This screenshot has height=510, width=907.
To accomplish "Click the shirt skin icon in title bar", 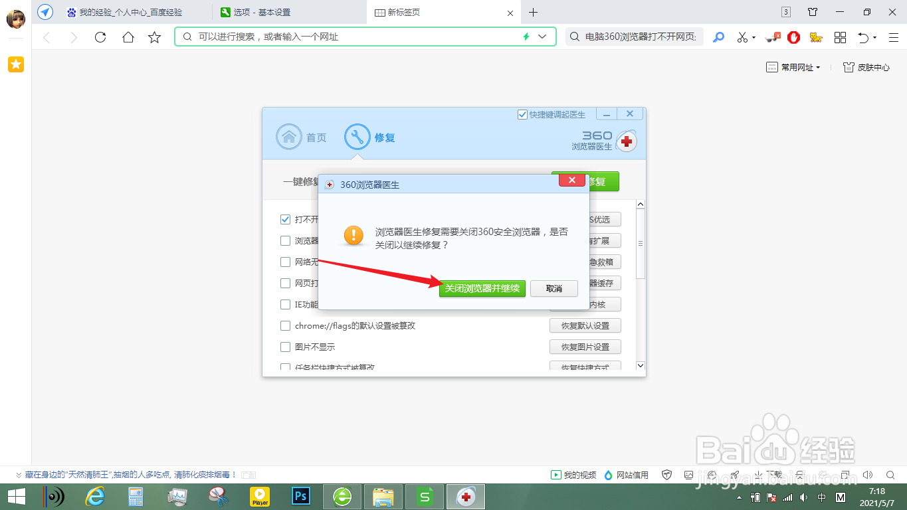I will 813,12.
